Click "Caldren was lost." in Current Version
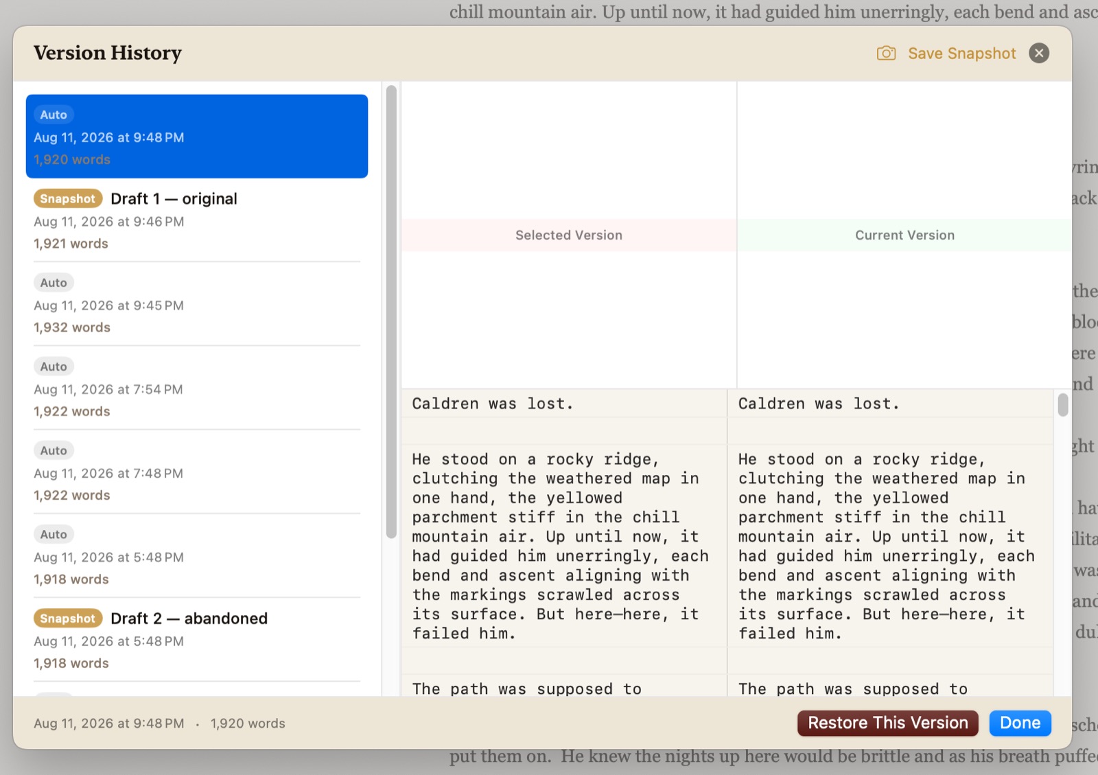Screen dimensions: 1098x775 click(x=818, y=404)
